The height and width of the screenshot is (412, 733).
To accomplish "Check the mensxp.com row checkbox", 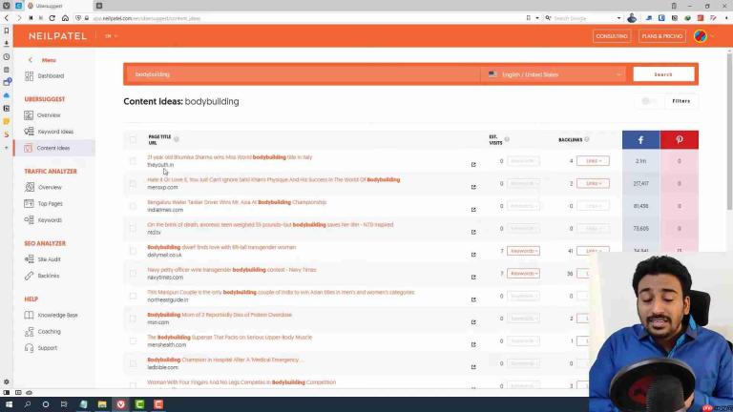I will point(133,183).
